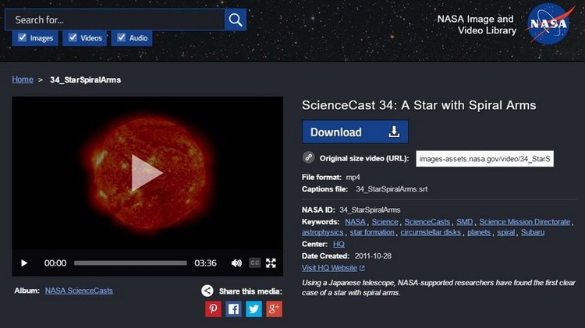
Task: Disable the Audio filter checkbox
Action: tap(121, 37)
